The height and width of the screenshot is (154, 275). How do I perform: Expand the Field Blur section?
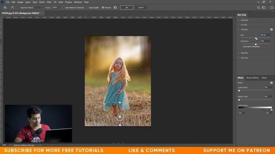[238, 20]
